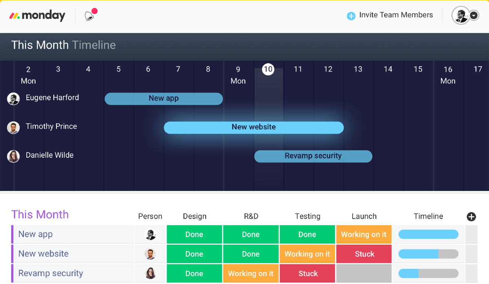489x284 pixels.
Task: Select the New website bar in timeline
Action: (253, 127)
